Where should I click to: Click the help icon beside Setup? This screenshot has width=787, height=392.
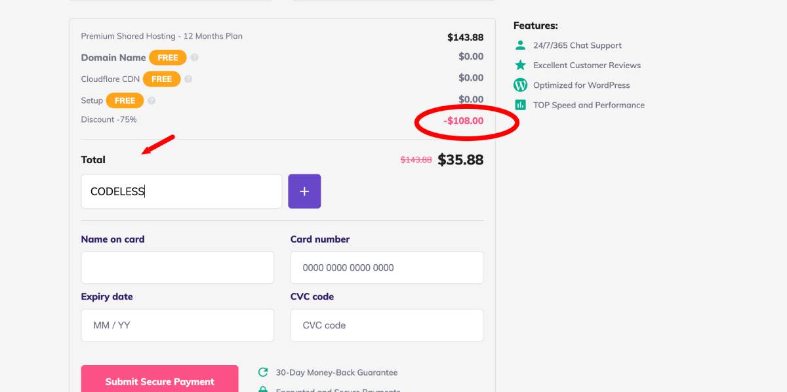click(151, 101)
